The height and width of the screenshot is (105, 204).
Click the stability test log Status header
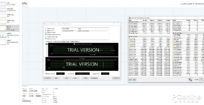[x=92, y=28]
